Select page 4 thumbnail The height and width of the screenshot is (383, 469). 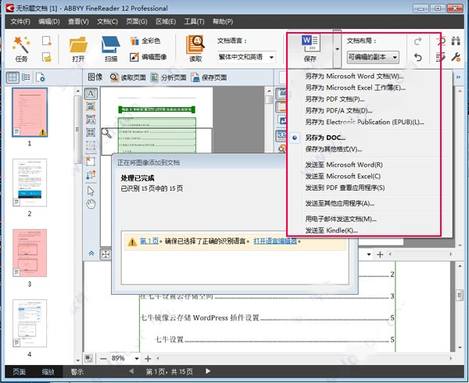point(30,323)
